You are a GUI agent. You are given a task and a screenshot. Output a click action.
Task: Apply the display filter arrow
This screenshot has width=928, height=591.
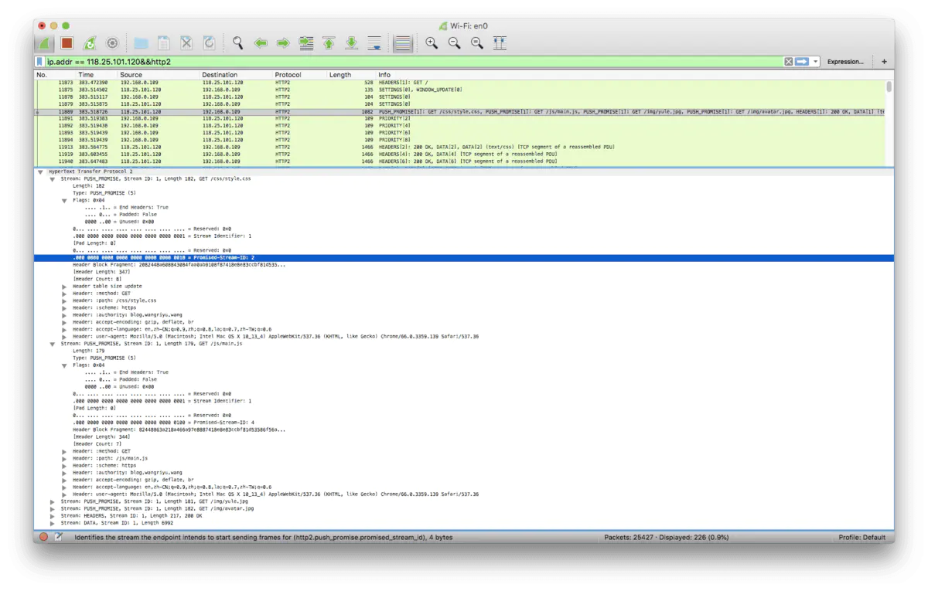click(x=802, y=62)
